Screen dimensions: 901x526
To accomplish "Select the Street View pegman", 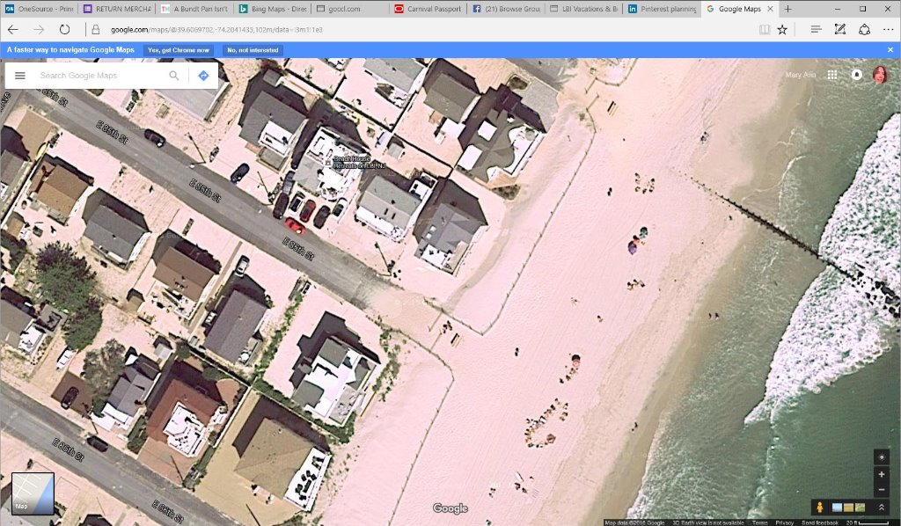I will point(820,508).
